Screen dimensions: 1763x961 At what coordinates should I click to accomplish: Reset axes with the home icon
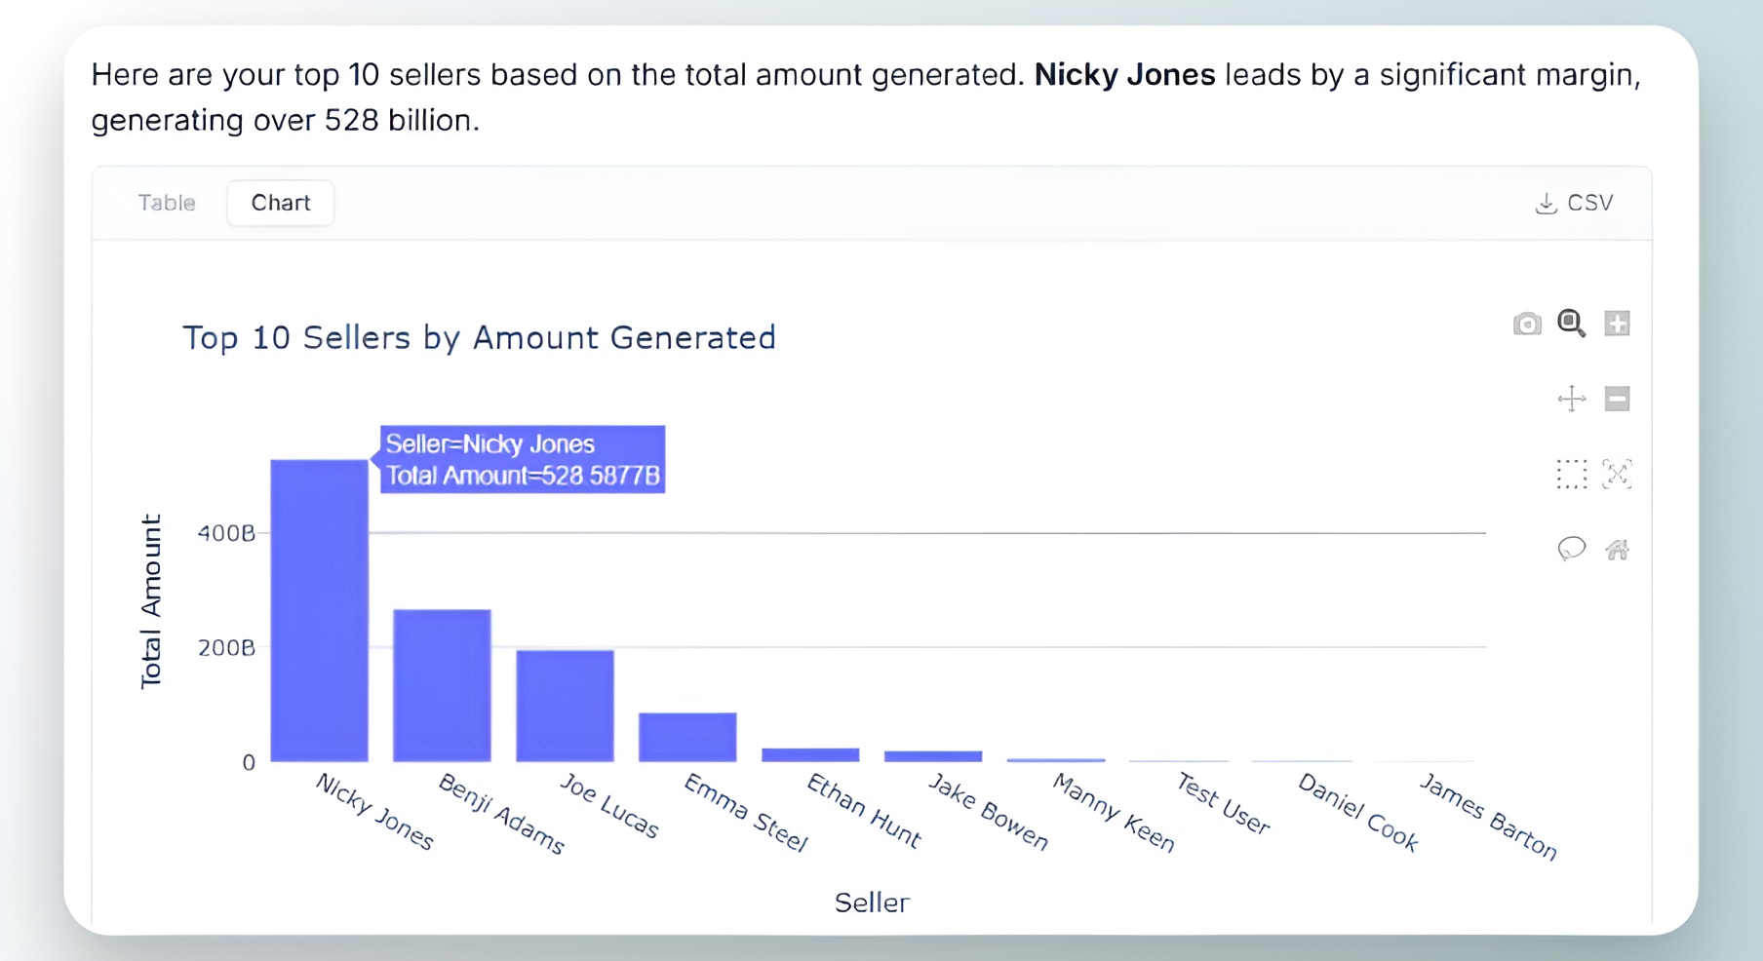[1619, 550]
